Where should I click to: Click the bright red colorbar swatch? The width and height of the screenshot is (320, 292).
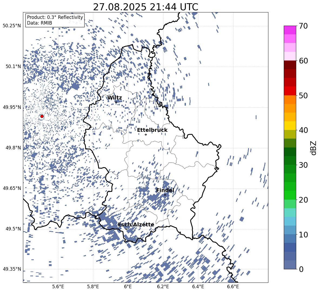(x=290, y=91)
